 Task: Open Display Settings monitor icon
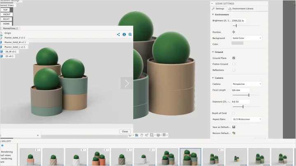click(x=158, y=135)
